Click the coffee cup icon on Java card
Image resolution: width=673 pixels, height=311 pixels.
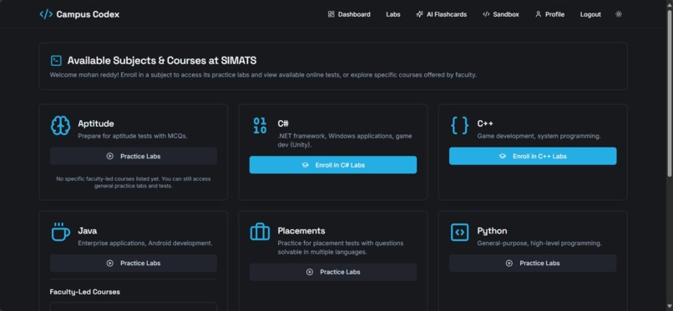tap(60, 232)
